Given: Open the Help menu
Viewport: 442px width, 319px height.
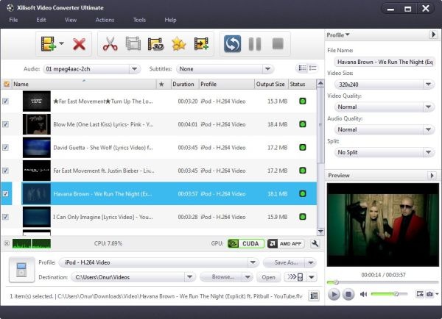Looking at the screenshot, I should (x=170, y=20).
